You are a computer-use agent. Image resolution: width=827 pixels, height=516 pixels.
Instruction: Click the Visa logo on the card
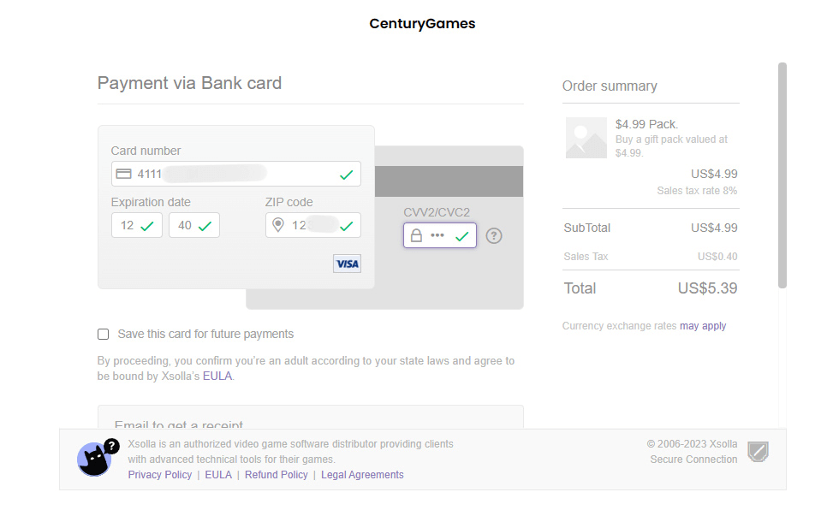347,264
